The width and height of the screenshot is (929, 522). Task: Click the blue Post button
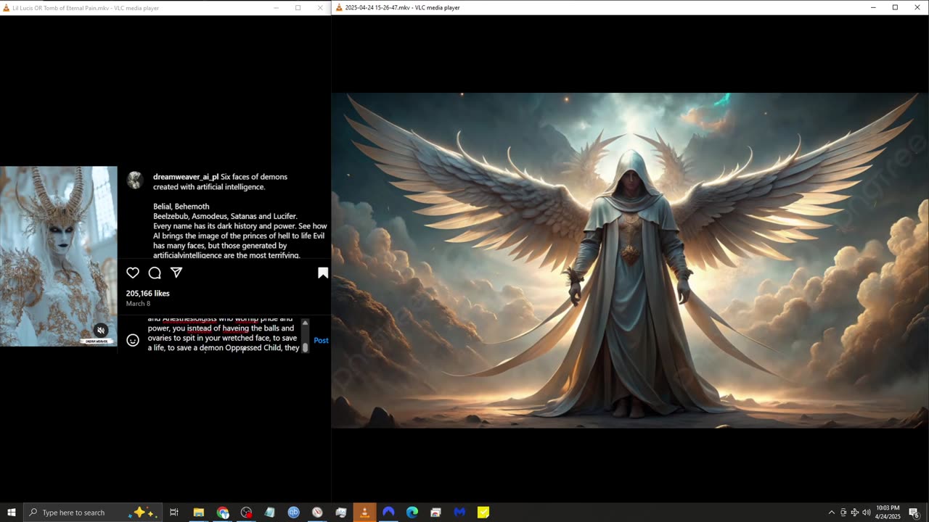point(321,340)
